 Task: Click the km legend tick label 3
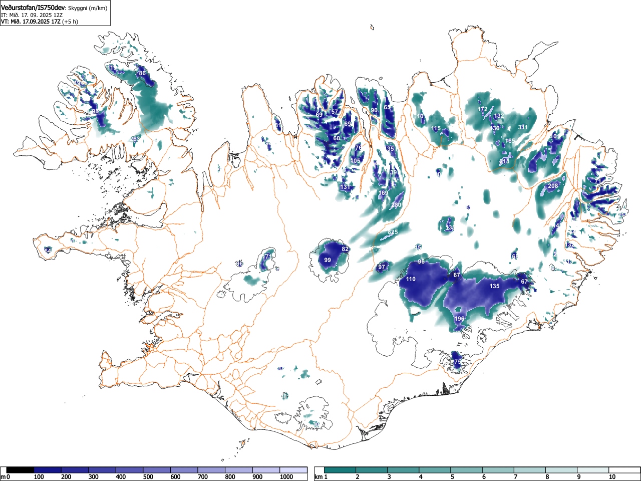pyautogui.click(x=389, y=477)
